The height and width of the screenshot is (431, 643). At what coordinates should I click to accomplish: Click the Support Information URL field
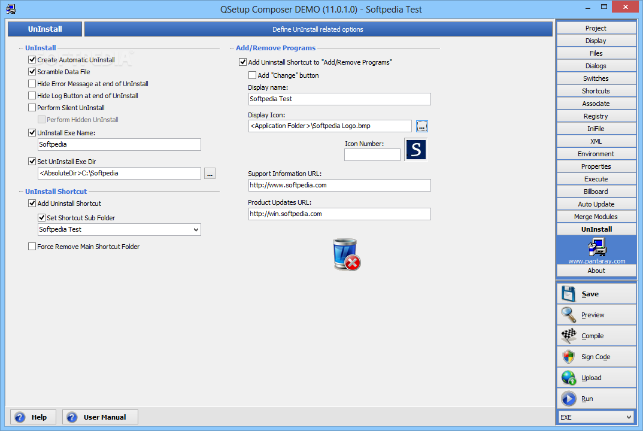[339, 185]
